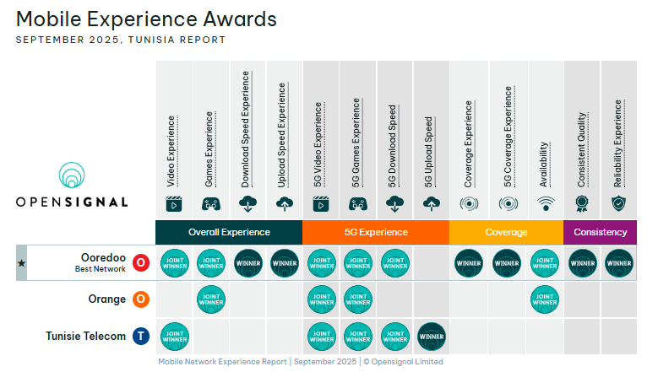This screenshot has height=372, width=658.
Task: Click the blue Tunisie Telecom logo
Action: pos(141,336)
